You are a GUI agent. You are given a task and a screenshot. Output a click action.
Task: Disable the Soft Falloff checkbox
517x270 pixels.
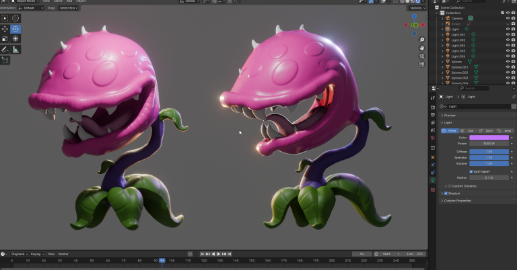[x=471, y=172]
